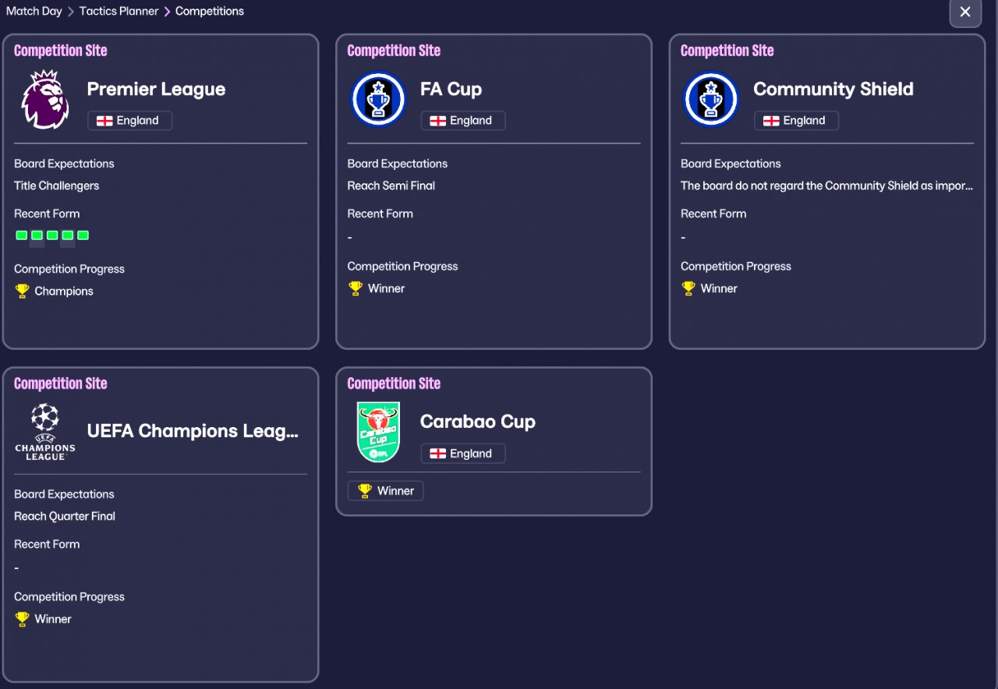Viewport: 998px width, 689px height.
Task: Click the Premier League Champions trophy icon
Action: pos(22,291)
